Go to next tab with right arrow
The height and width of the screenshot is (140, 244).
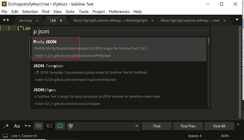tap(8, 20)
